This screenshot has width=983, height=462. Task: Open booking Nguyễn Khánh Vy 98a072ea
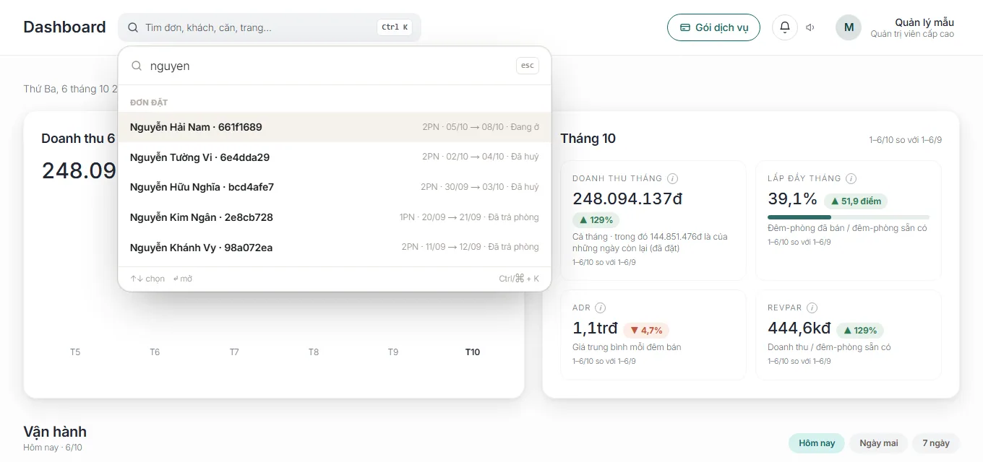tap(335, 248)
